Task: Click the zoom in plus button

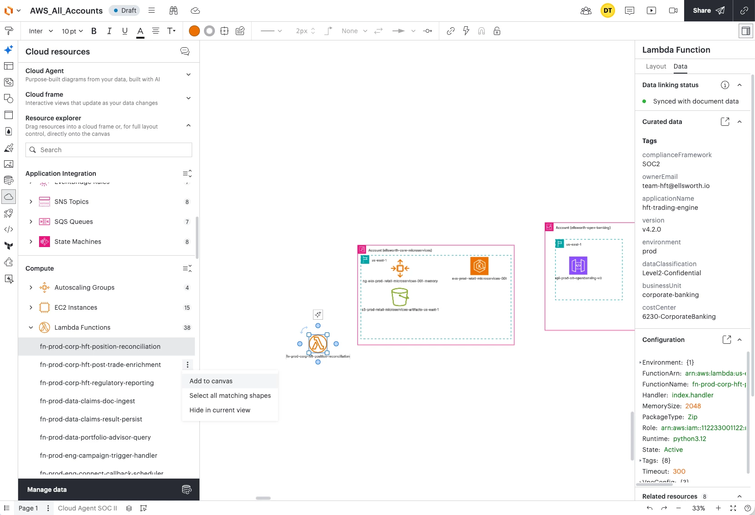Action: point(718,508)
